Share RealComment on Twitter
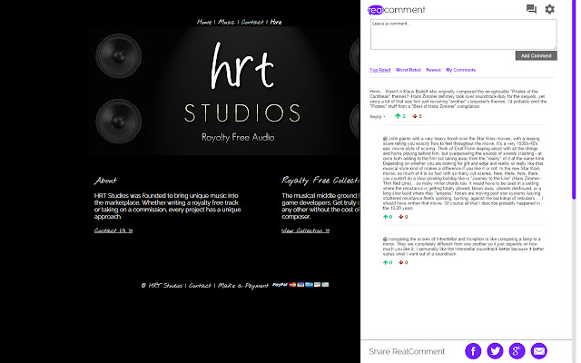This screenshot has height=363, width=581. [x=495, y=351]
